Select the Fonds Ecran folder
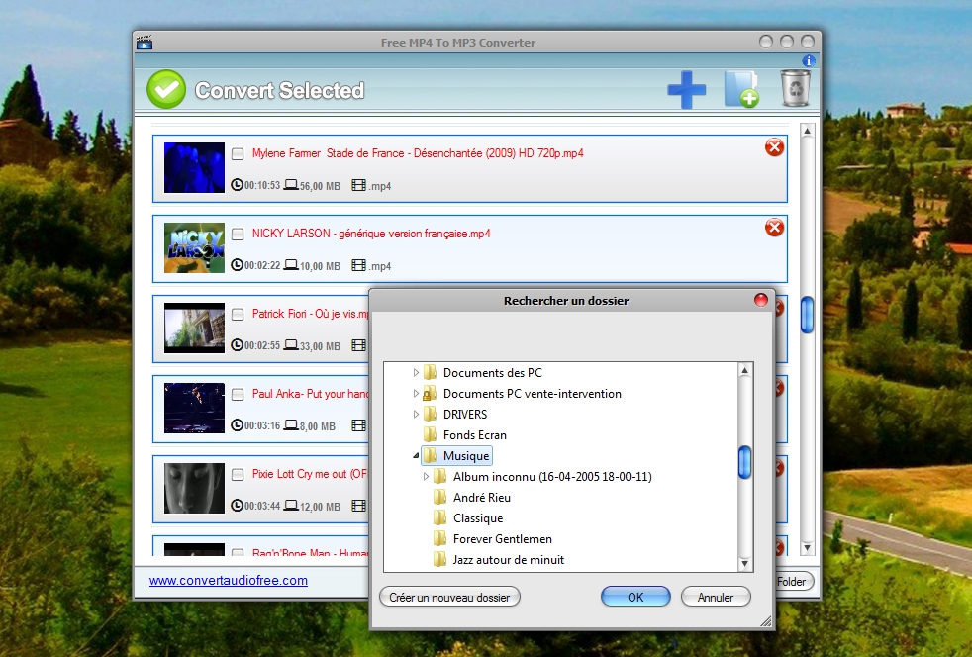972x657 pixels. [x=475, y=435]
